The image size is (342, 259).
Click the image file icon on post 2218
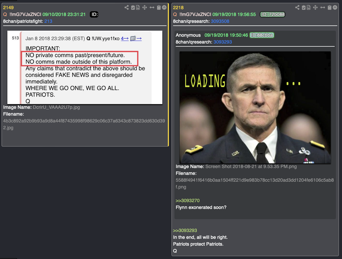click(308, 7)
